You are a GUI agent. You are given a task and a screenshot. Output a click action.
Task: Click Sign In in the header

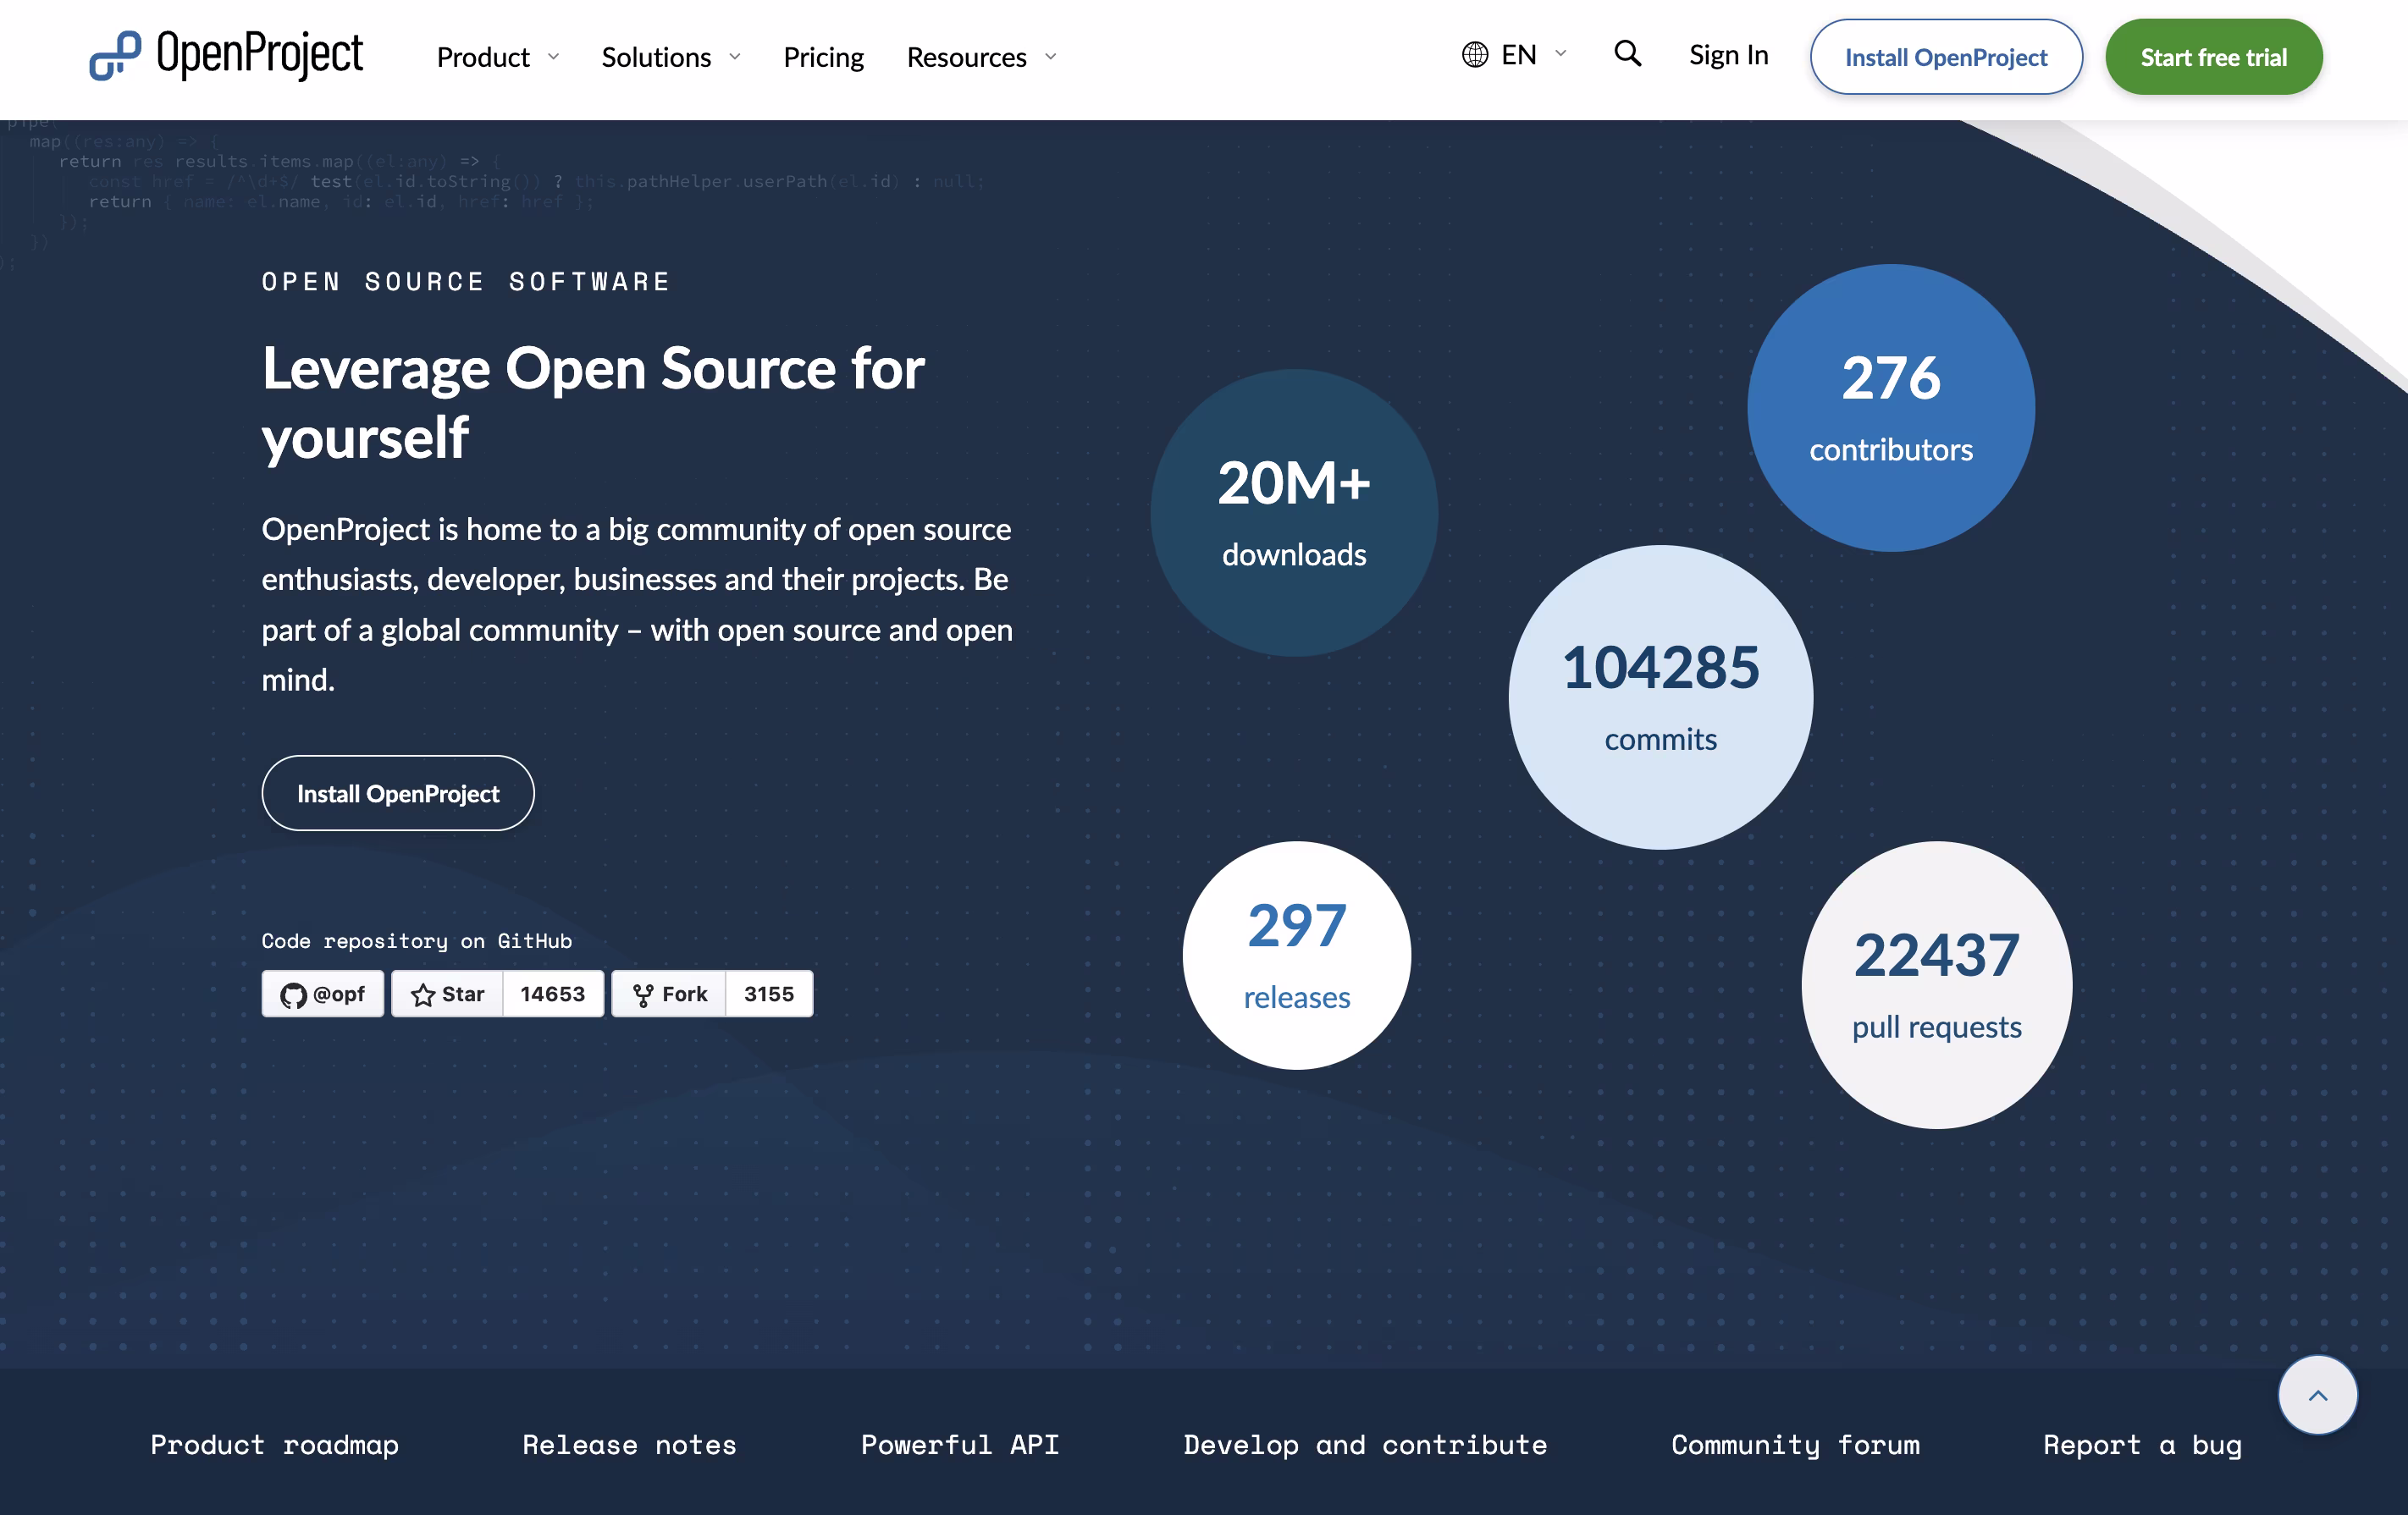pos(1728,55)
